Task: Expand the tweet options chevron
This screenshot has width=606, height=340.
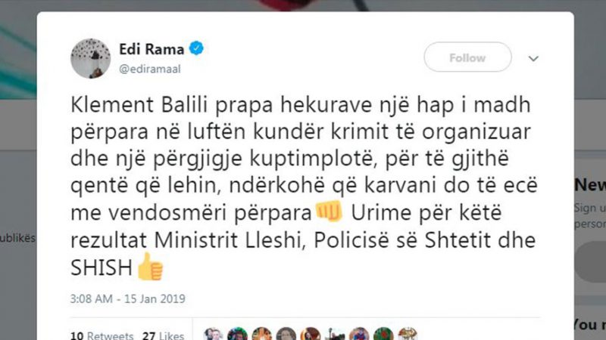Action: pos(533,59)
